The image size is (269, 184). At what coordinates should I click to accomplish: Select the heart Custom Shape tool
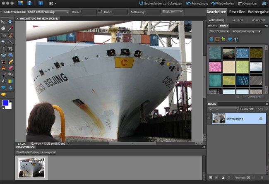[x=3, y=88]
